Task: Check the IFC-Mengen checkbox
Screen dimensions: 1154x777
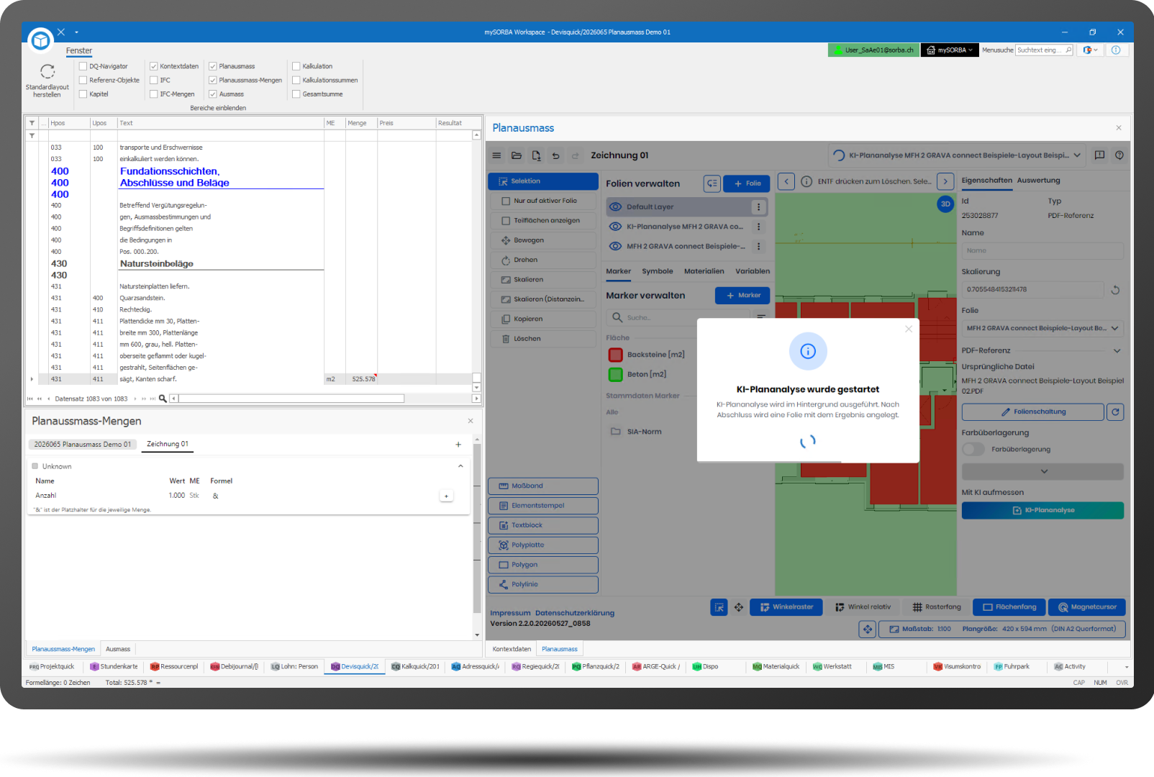Action: click(x=153, y=94)
